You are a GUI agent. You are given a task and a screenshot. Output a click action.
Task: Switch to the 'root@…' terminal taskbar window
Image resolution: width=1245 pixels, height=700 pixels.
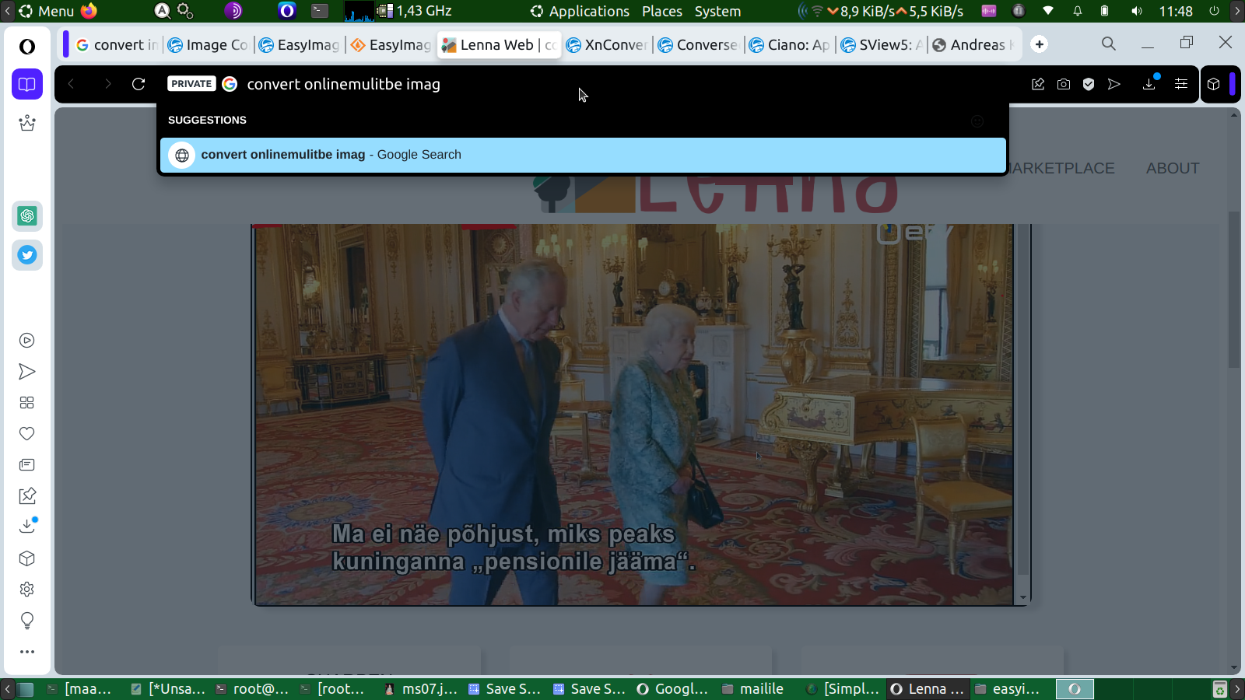[x=252, y=688]
